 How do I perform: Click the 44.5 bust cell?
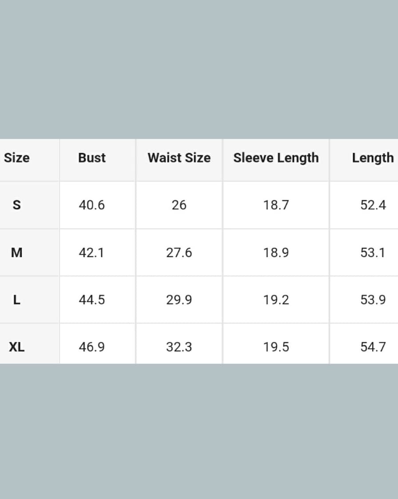click(x=92, y=300)
